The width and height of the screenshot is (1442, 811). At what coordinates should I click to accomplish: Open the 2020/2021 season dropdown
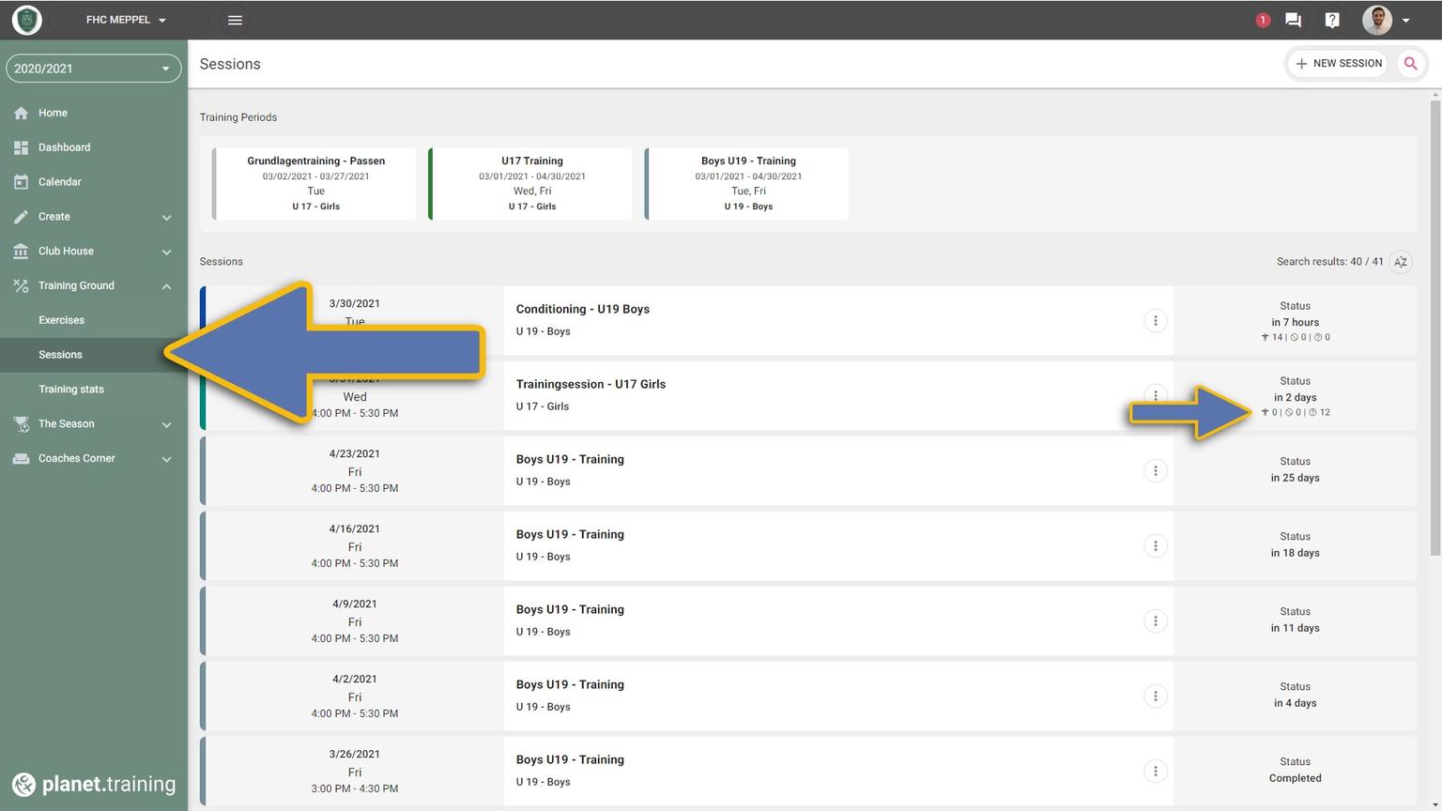pyautogui.click(x=93, y=69)
